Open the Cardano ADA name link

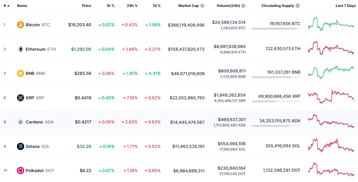point(40,122)
